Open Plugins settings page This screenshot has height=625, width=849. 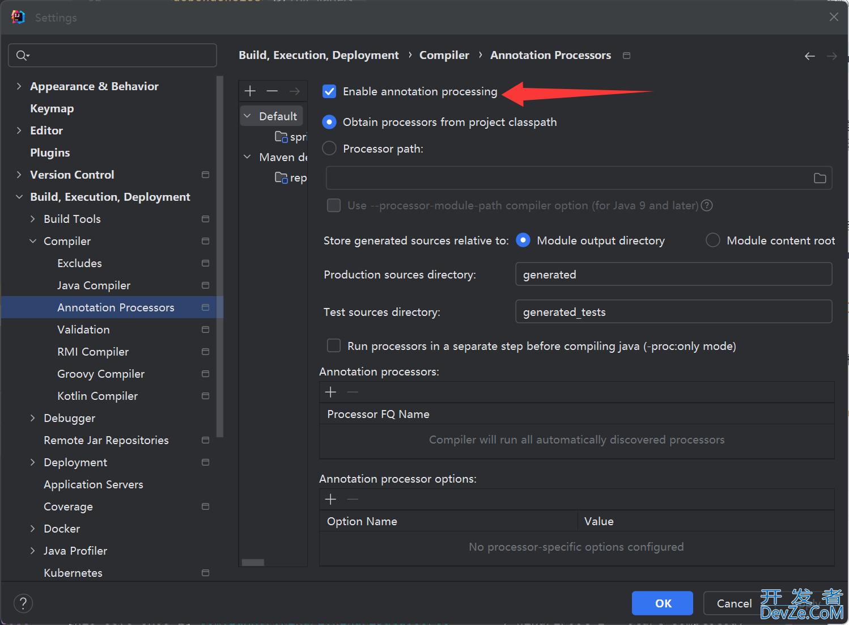click(50, 153)
